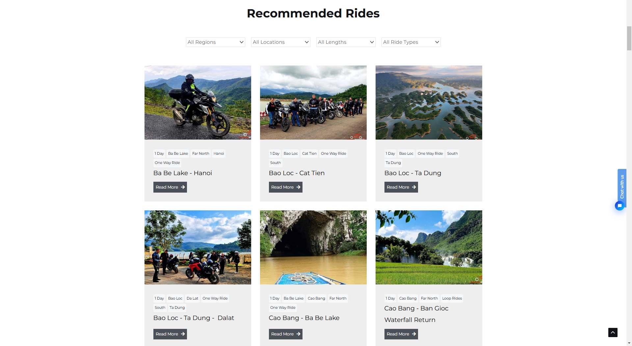Click the 'Bao Loc - Cat Tien' title link
Viewport: 632px width, 346px height.
click(x=297, y=173)
